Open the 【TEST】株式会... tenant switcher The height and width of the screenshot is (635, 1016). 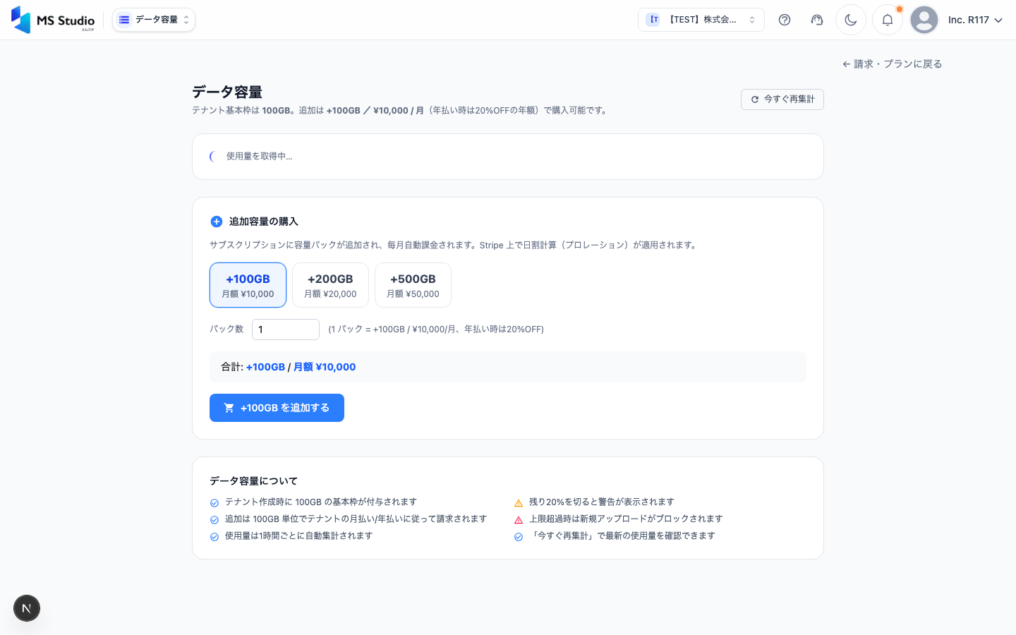point(701,20)
